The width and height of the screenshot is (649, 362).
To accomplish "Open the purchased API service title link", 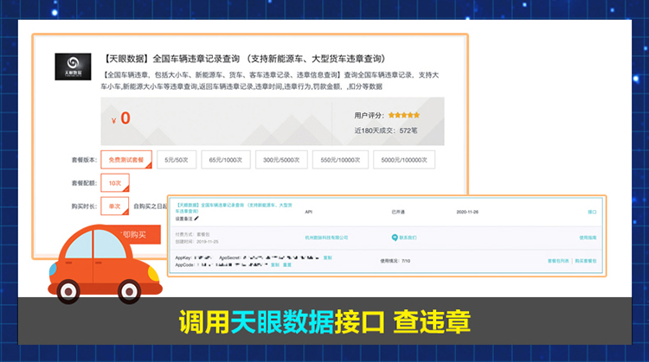I will click(x=234, y=208).
